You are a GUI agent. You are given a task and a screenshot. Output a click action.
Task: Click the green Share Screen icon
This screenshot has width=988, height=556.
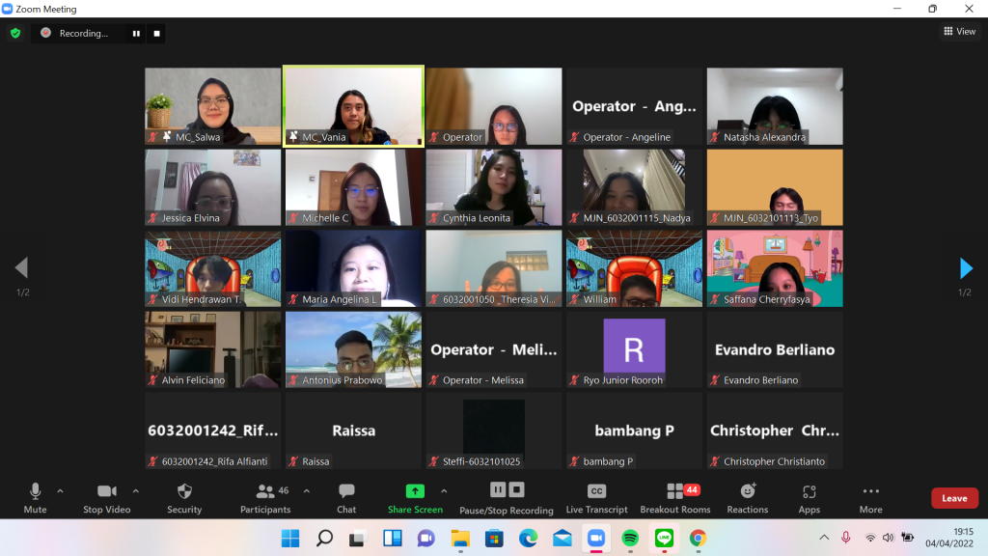pos(415,490)
